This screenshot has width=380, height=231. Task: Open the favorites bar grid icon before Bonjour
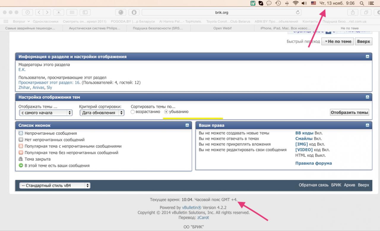[6, 21]
